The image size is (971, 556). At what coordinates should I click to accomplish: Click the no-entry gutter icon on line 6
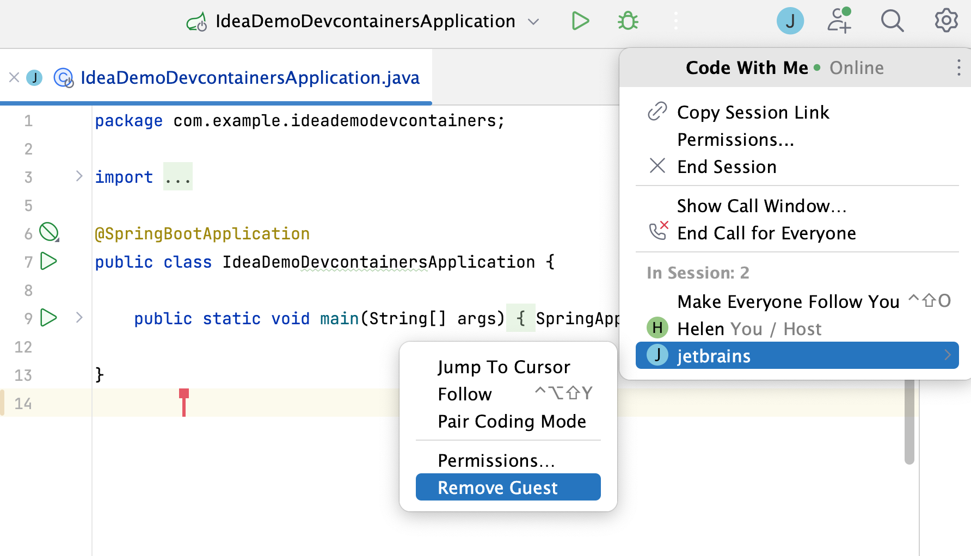click(x=49, y=232)
